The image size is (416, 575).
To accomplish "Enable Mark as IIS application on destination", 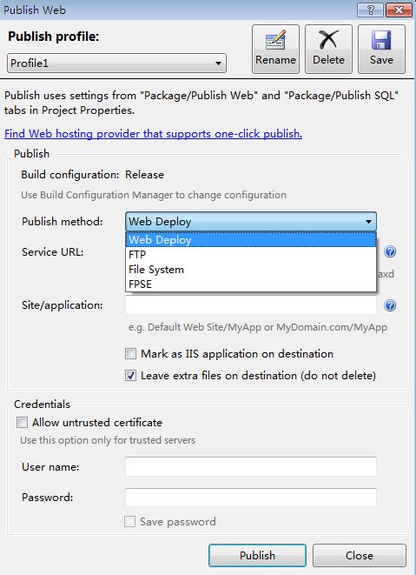I will point(131,354).
